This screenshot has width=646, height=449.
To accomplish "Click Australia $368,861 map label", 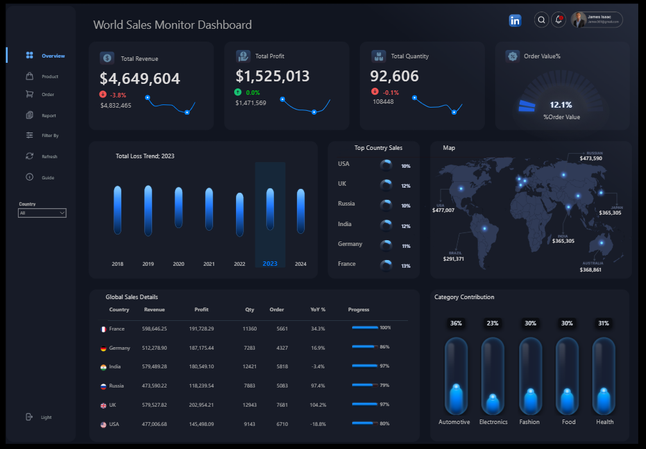I will [591, 267].
